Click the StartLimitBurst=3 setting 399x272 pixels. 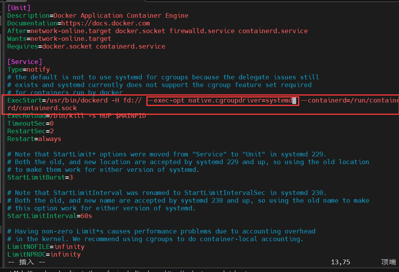pos(40,177)
